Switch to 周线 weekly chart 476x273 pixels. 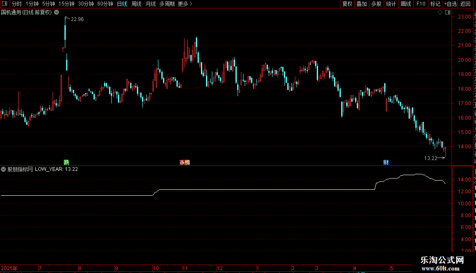136,4
